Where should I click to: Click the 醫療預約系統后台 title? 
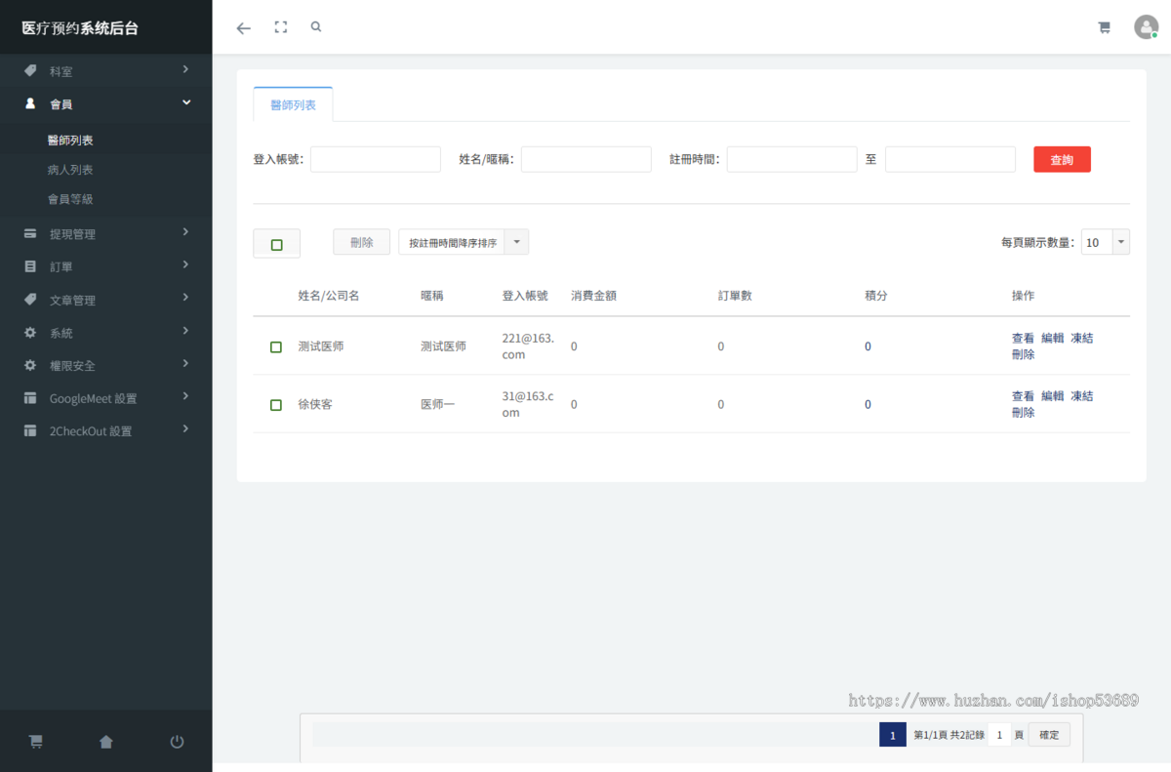[x=80, y=28]
